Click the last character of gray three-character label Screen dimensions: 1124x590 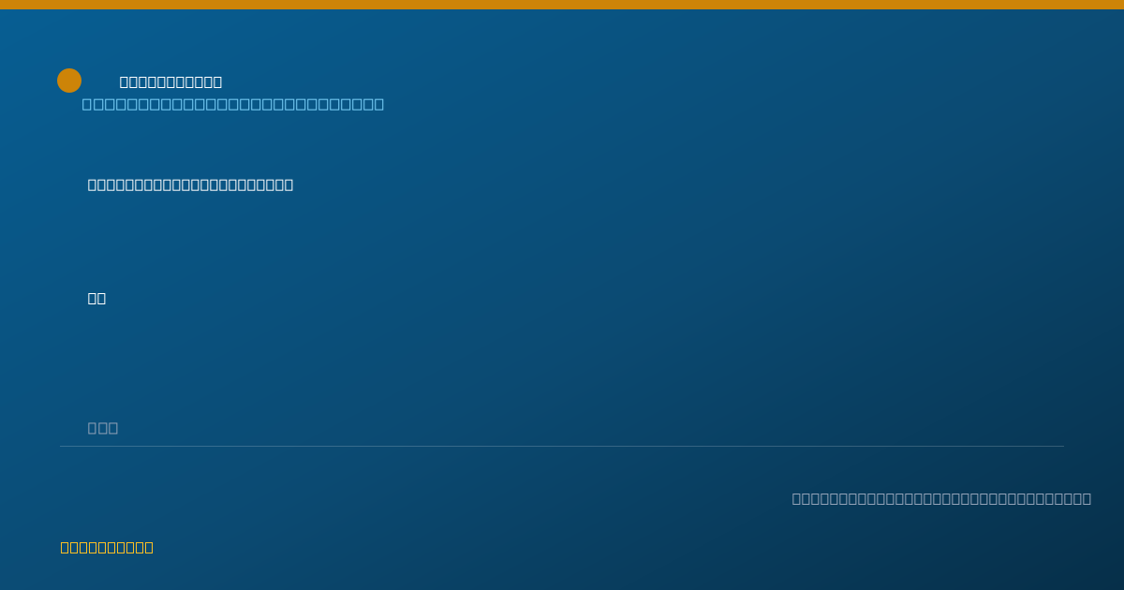pyautogui.click(x=113, y=428)
